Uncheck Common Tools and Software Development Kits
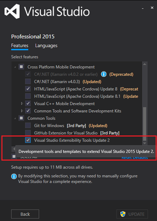 coord(28,111)
